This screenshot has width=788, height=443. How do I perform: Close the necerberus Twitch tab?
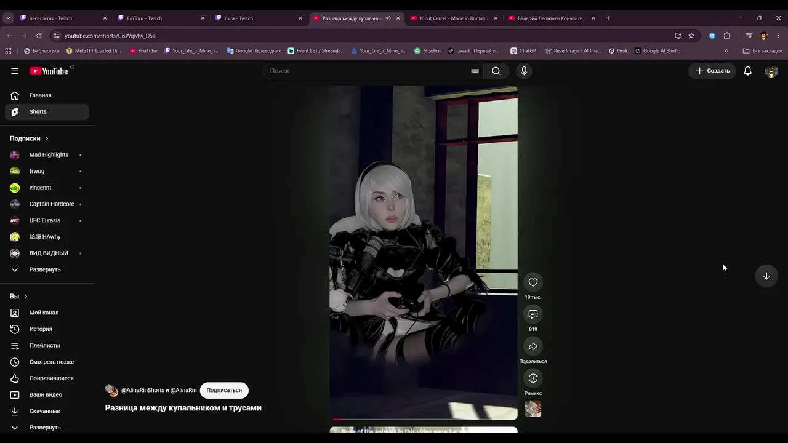(x=105, y=18)
